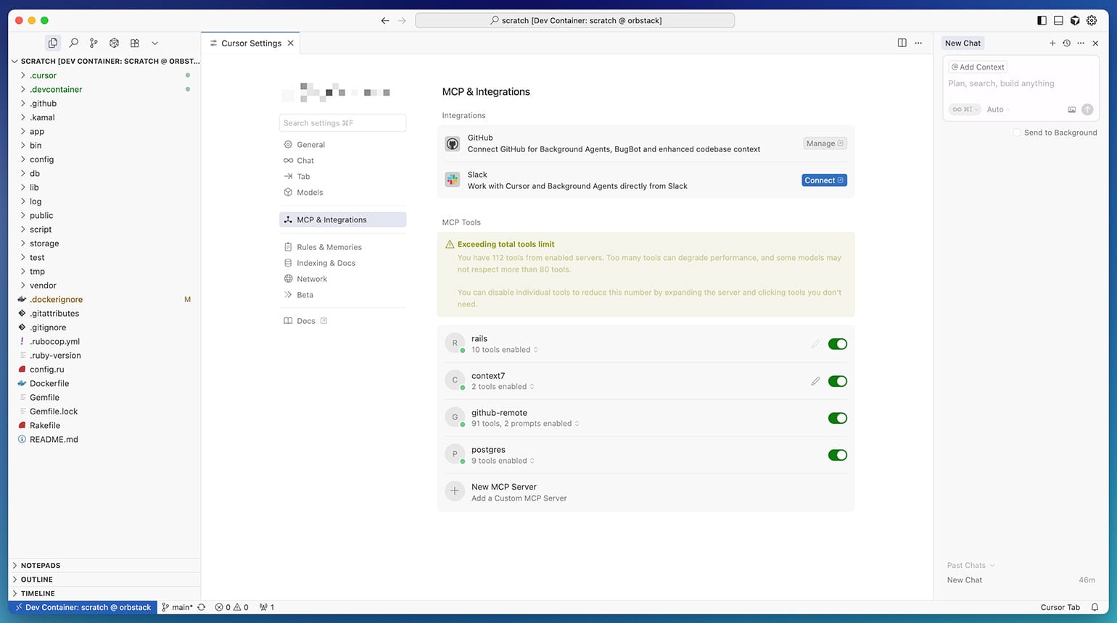Start a new chat with plus icon
This screenshot has height=623, width=1117.
(1052, 43)
